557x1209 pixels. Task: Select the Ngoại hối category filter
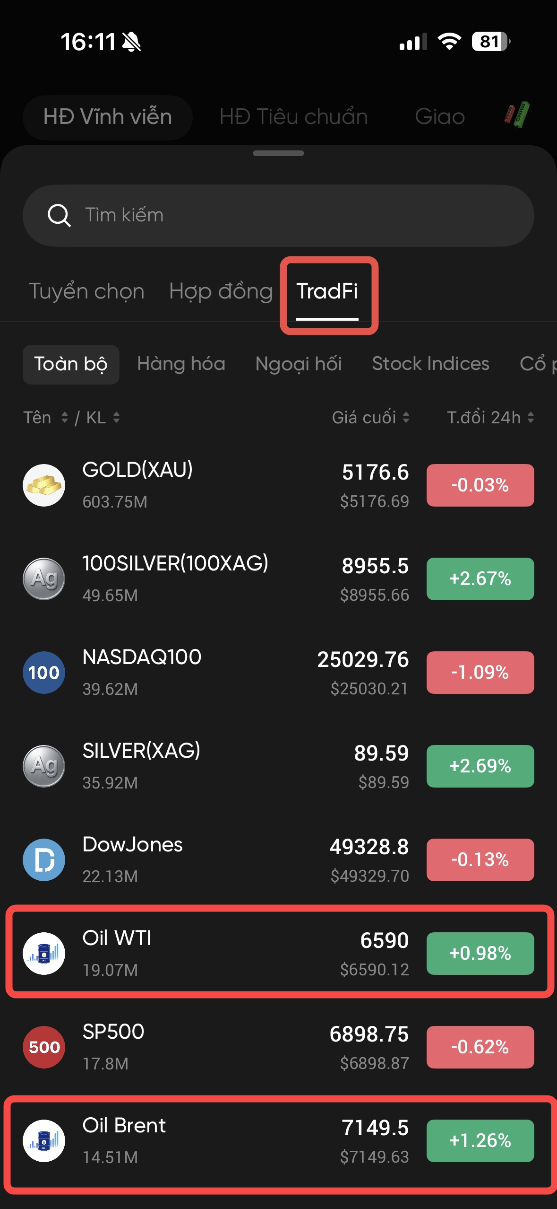298,364
